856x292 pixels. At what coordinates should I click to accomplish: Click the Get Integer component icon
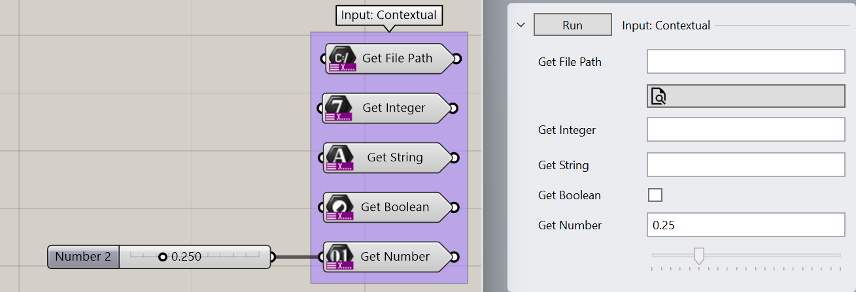(339, 108)
